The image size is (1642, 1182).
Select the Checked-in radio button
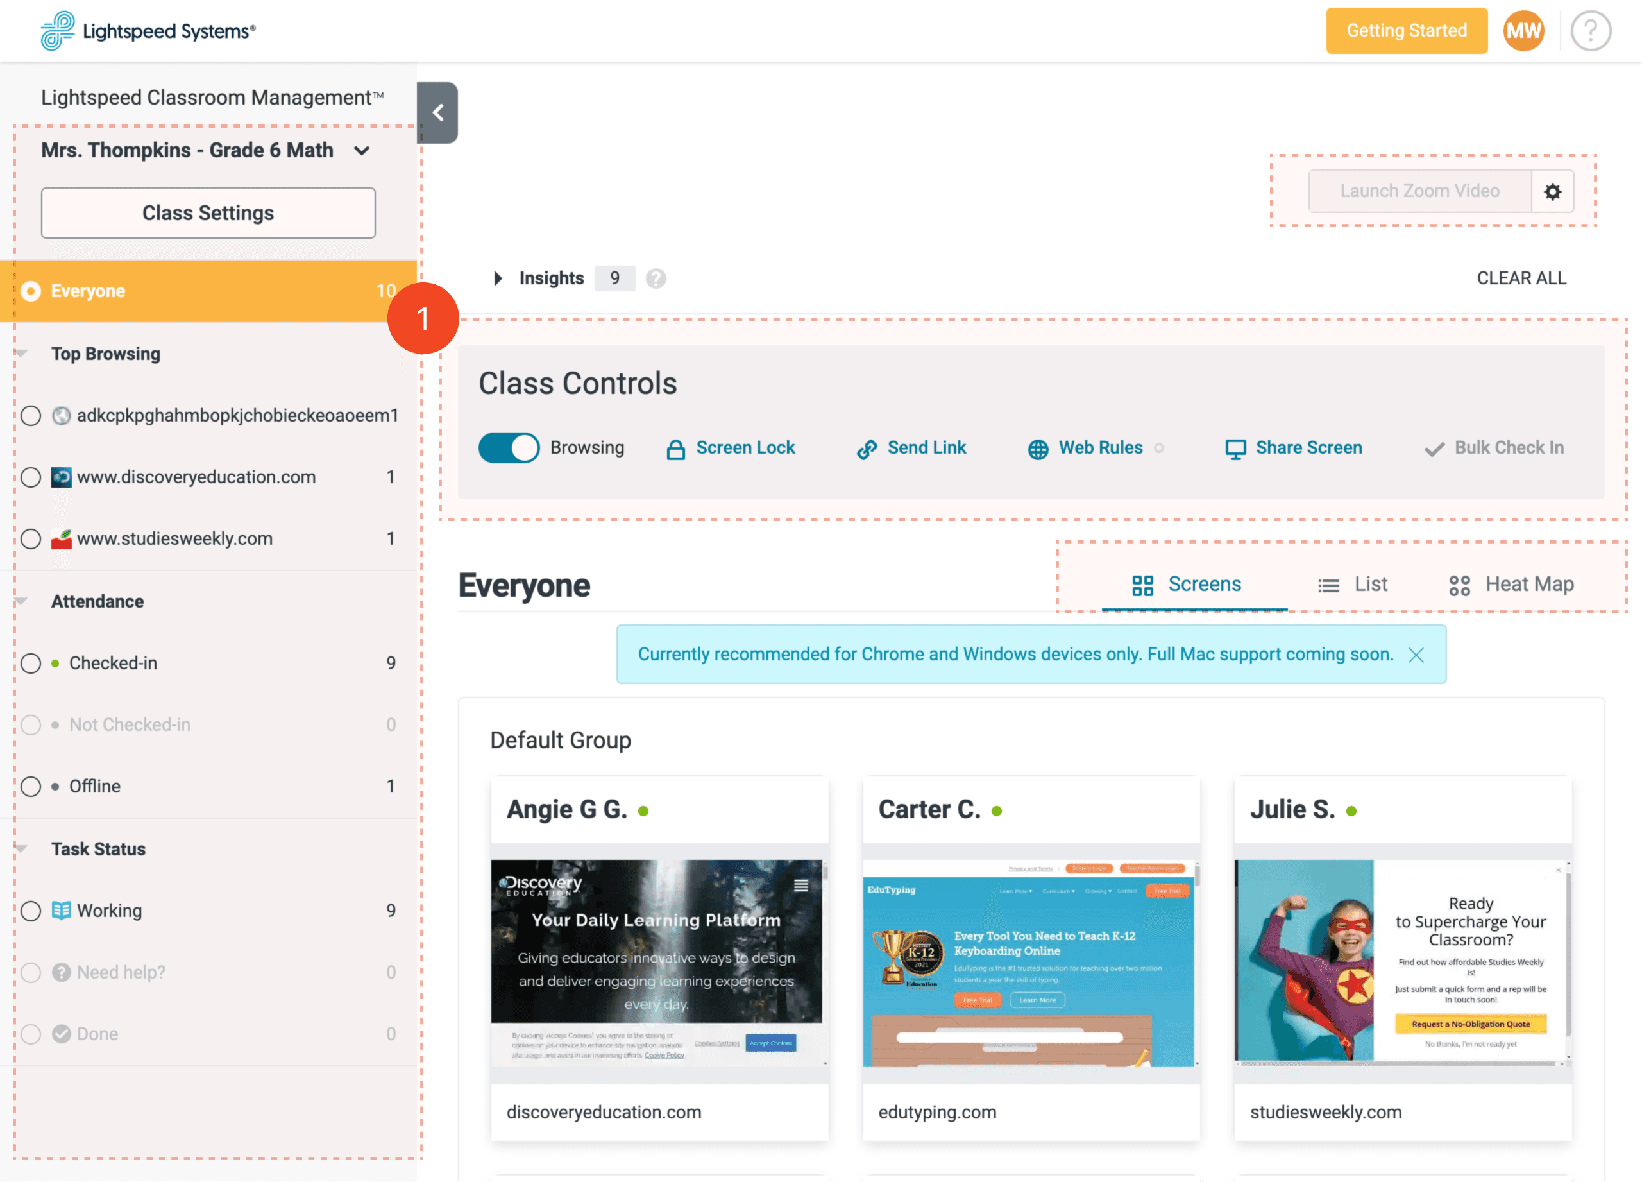(32, 663)
